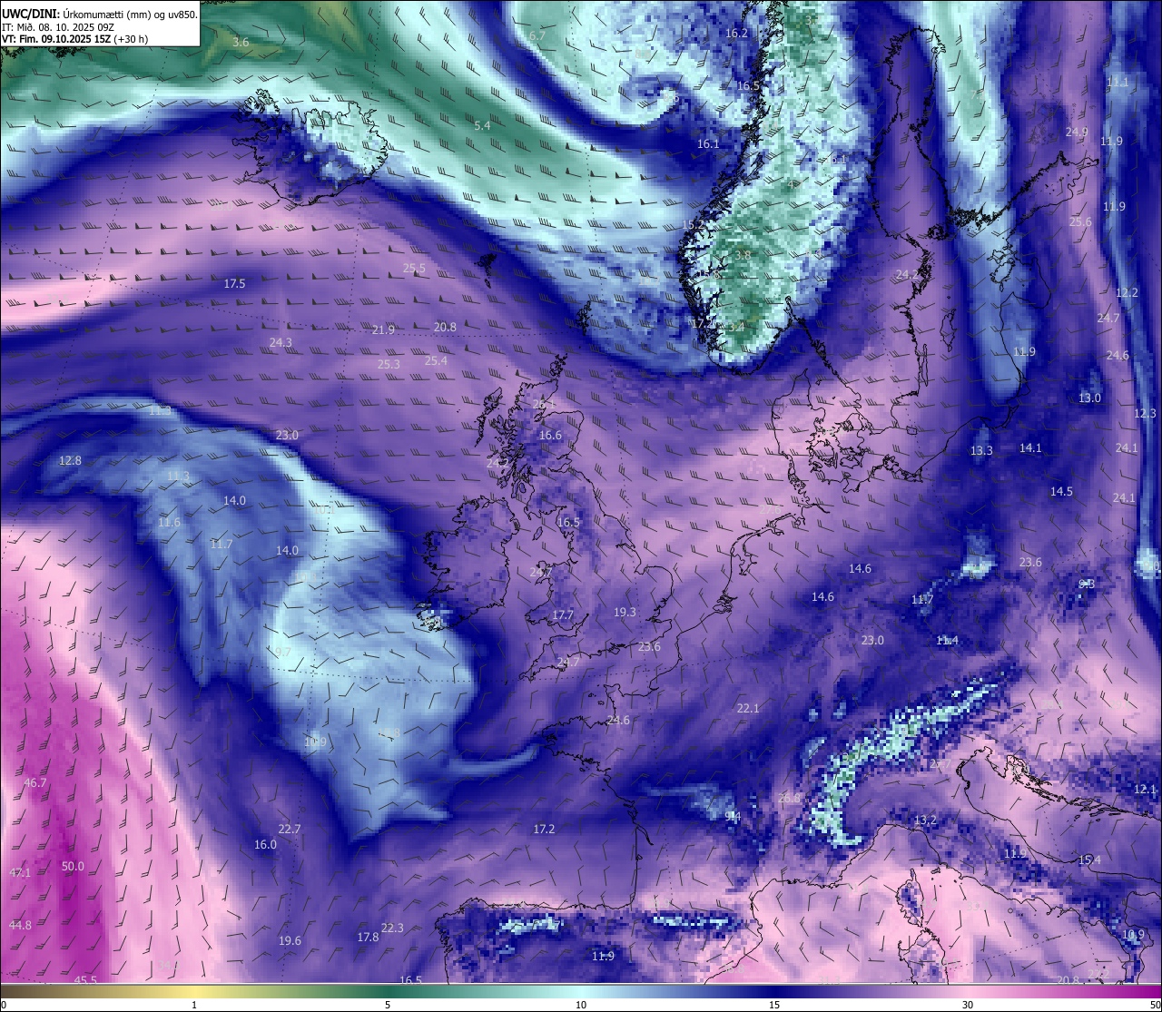Click the 45.5 value label

click(85, 980)
